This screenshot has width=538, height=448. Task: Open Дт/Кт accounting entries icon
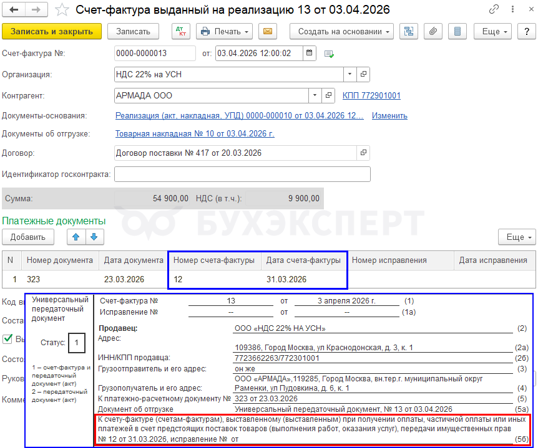point(181,31)
